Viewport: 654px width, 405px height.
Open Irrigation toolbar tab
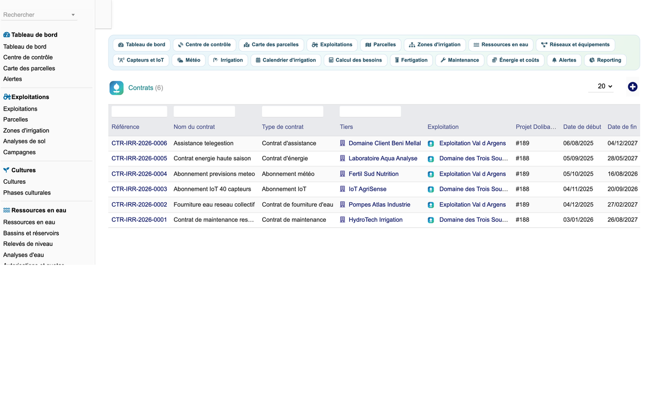click(228, 60)
